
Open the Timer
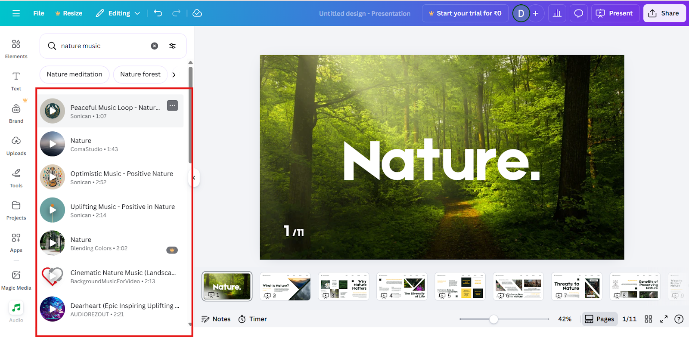click(x=253, y=319)
